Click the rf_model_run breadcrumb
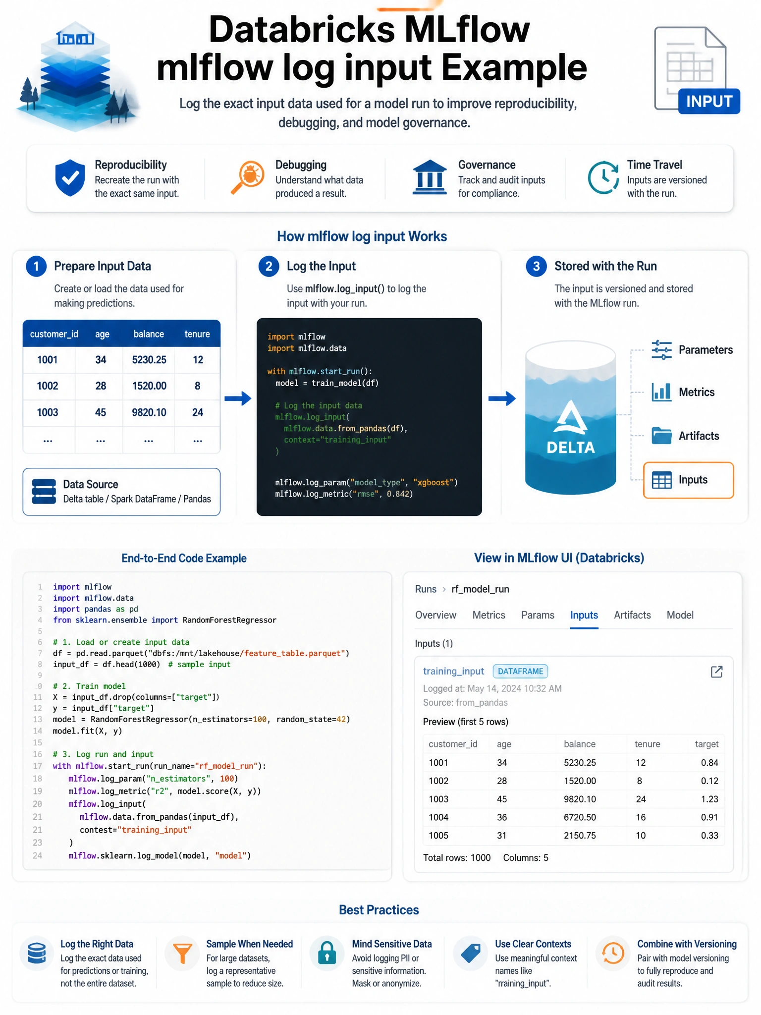The image size is (761, 1015). (480, 589)
